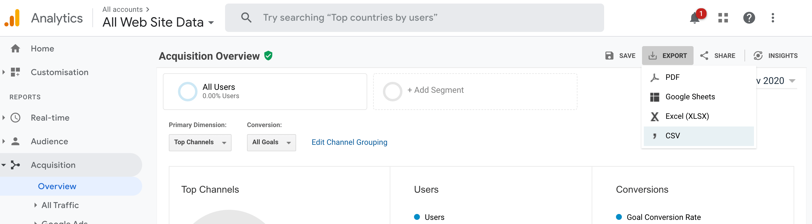Click the CSV comma icon
The width and height of the screenshot is (812, 224).
pos(655,136)
